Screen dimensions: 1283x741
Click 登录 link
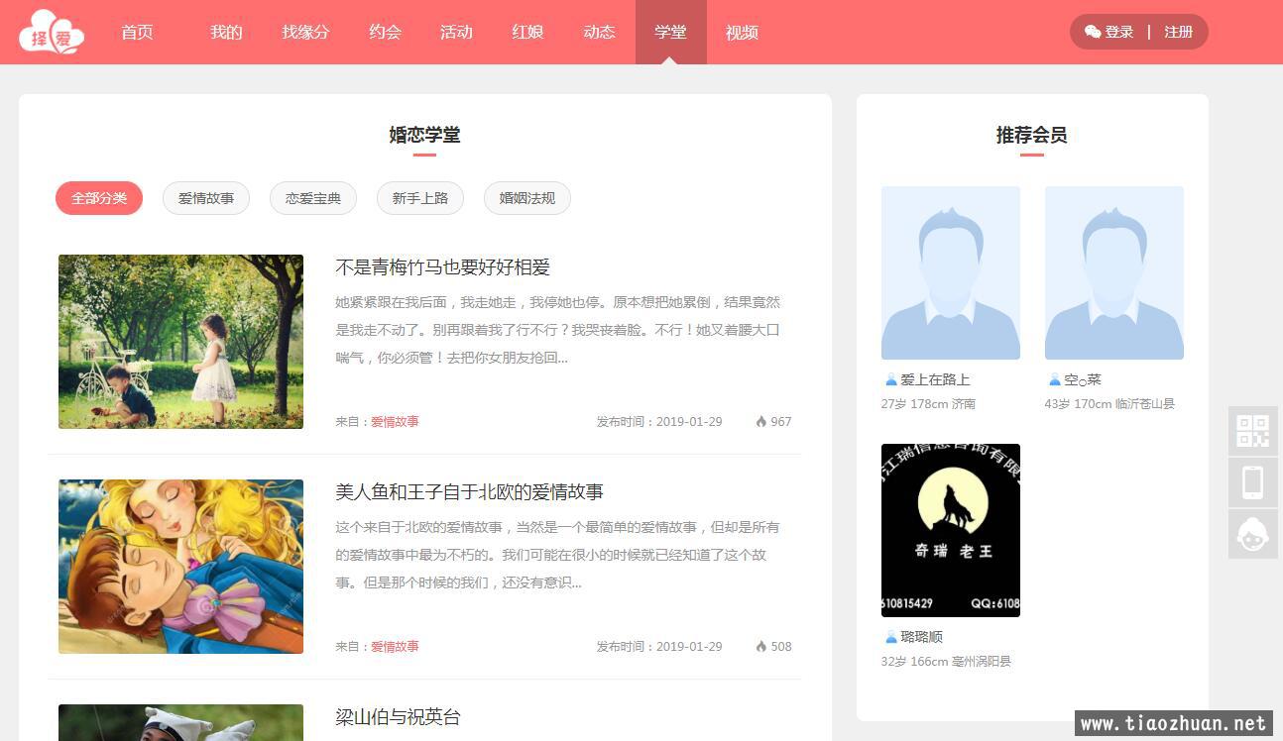[x=1119, y=32]
